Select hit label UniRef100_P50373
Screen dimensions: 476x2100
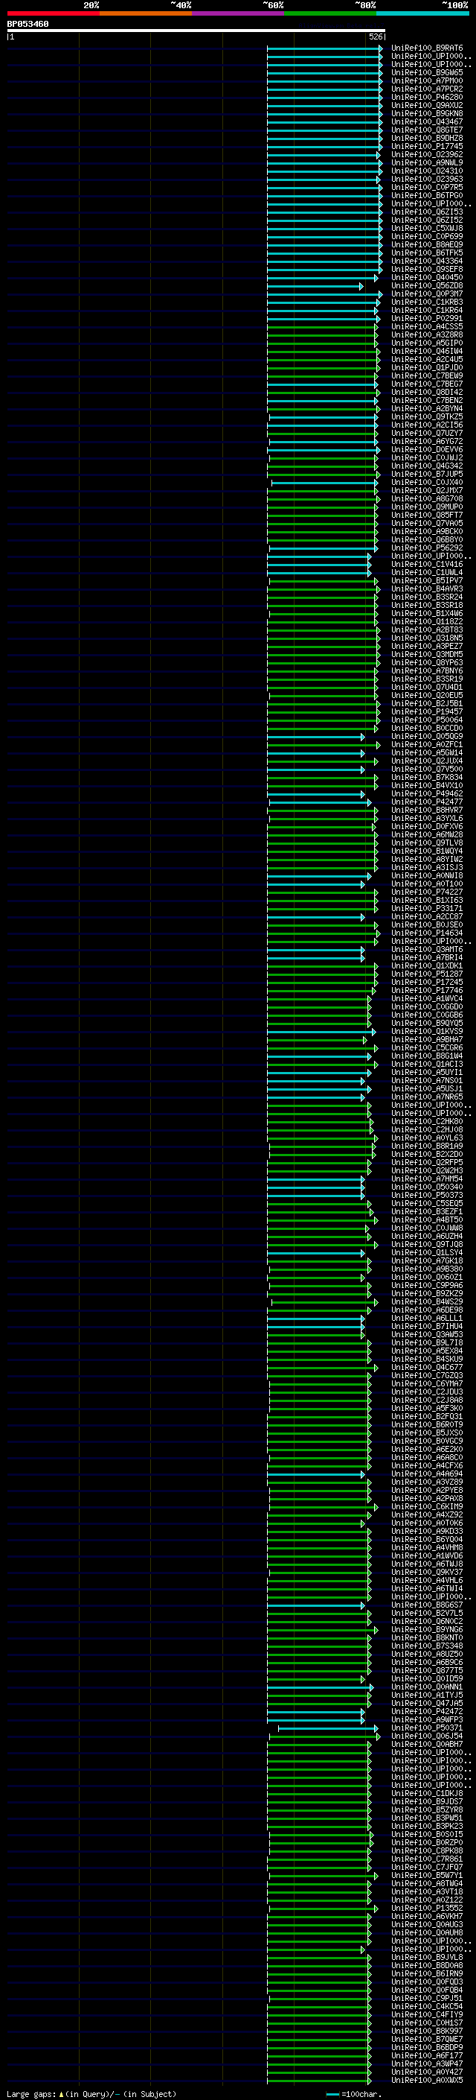pyautogui.click(x=427, y=1196)
